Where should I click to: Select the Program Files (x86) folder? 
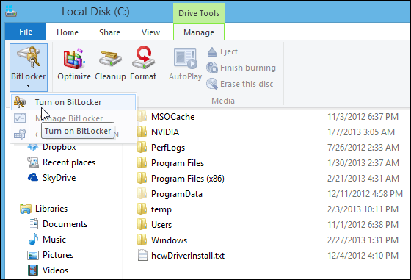(x=188, y=179)
